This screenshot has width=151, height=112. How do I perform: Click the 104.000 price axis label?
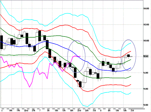[146, 9]
